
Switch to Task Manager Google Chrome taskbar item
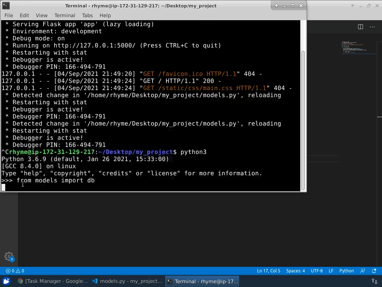tap(53, 281)
